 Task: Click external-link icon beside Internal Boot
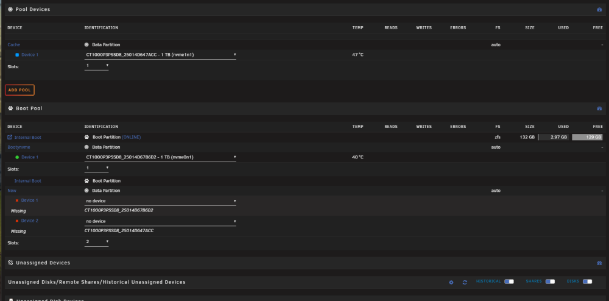point(10,137)
